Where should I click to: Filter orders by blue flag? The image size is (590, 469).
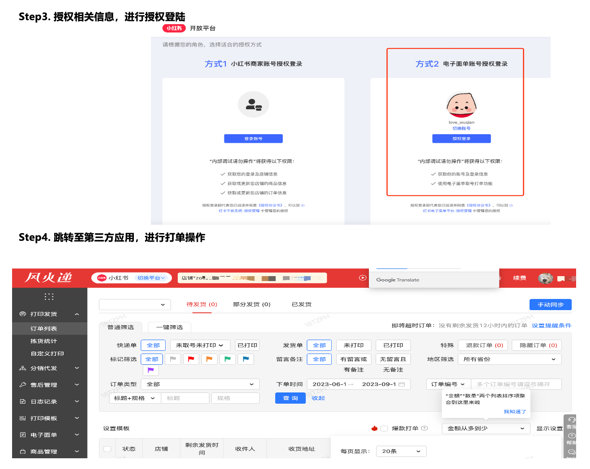(x=246, y=359)
